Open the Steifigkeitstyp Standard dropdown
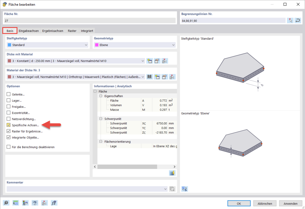 (47, 45)
